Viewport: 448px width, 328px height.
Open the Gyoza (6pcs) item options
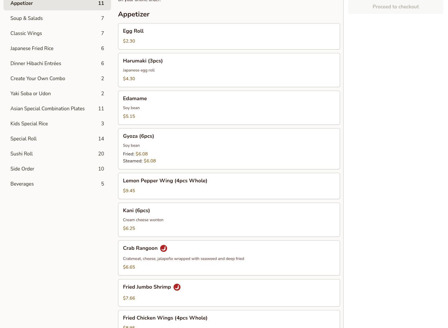[x=229, y=149]
